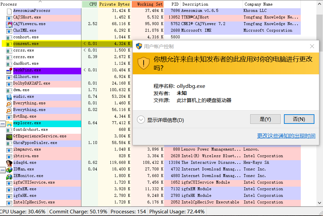Sort by the CPU column header
The image size is (323, 216).
click(x=90, y=4)
